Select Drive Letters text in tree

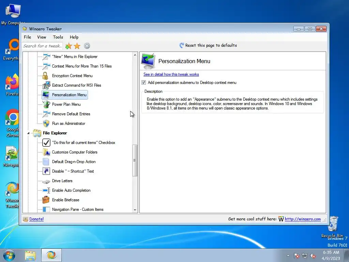62,181
